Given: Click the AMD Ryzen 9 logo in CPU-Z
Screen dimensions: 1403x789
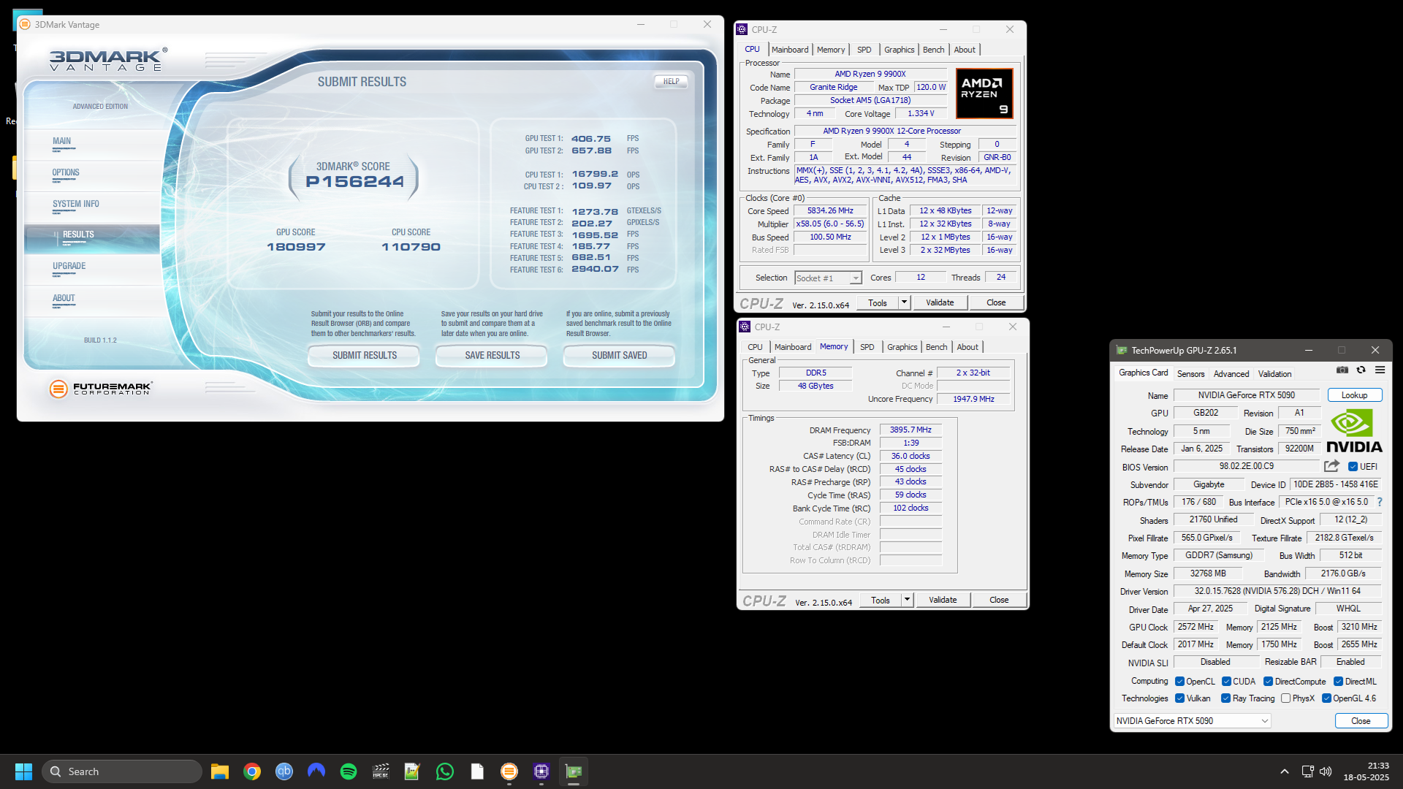Looking at the screenshot, I should [984, 94].
